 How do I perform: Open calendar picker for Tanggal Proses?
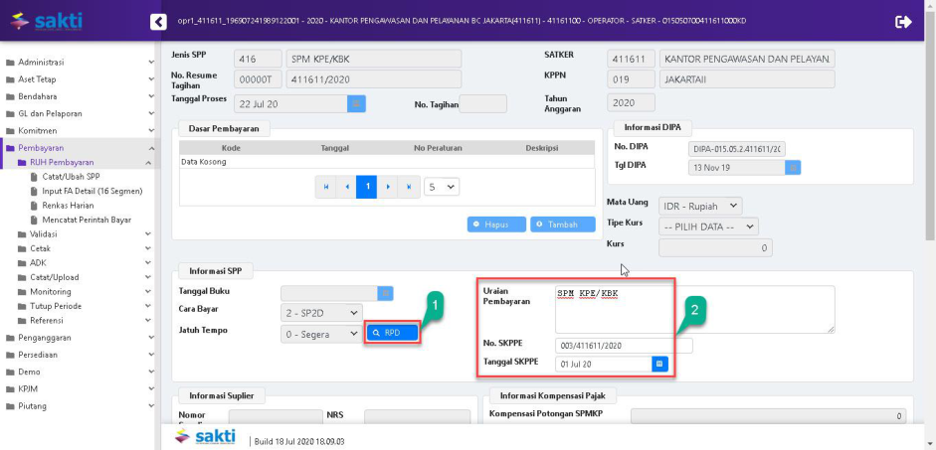coord(356,102)
